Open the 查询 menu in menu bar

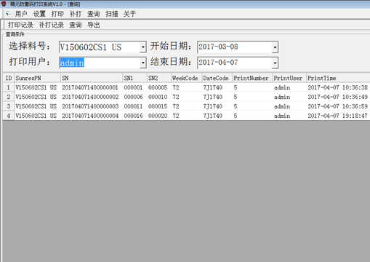pos(94,14)
